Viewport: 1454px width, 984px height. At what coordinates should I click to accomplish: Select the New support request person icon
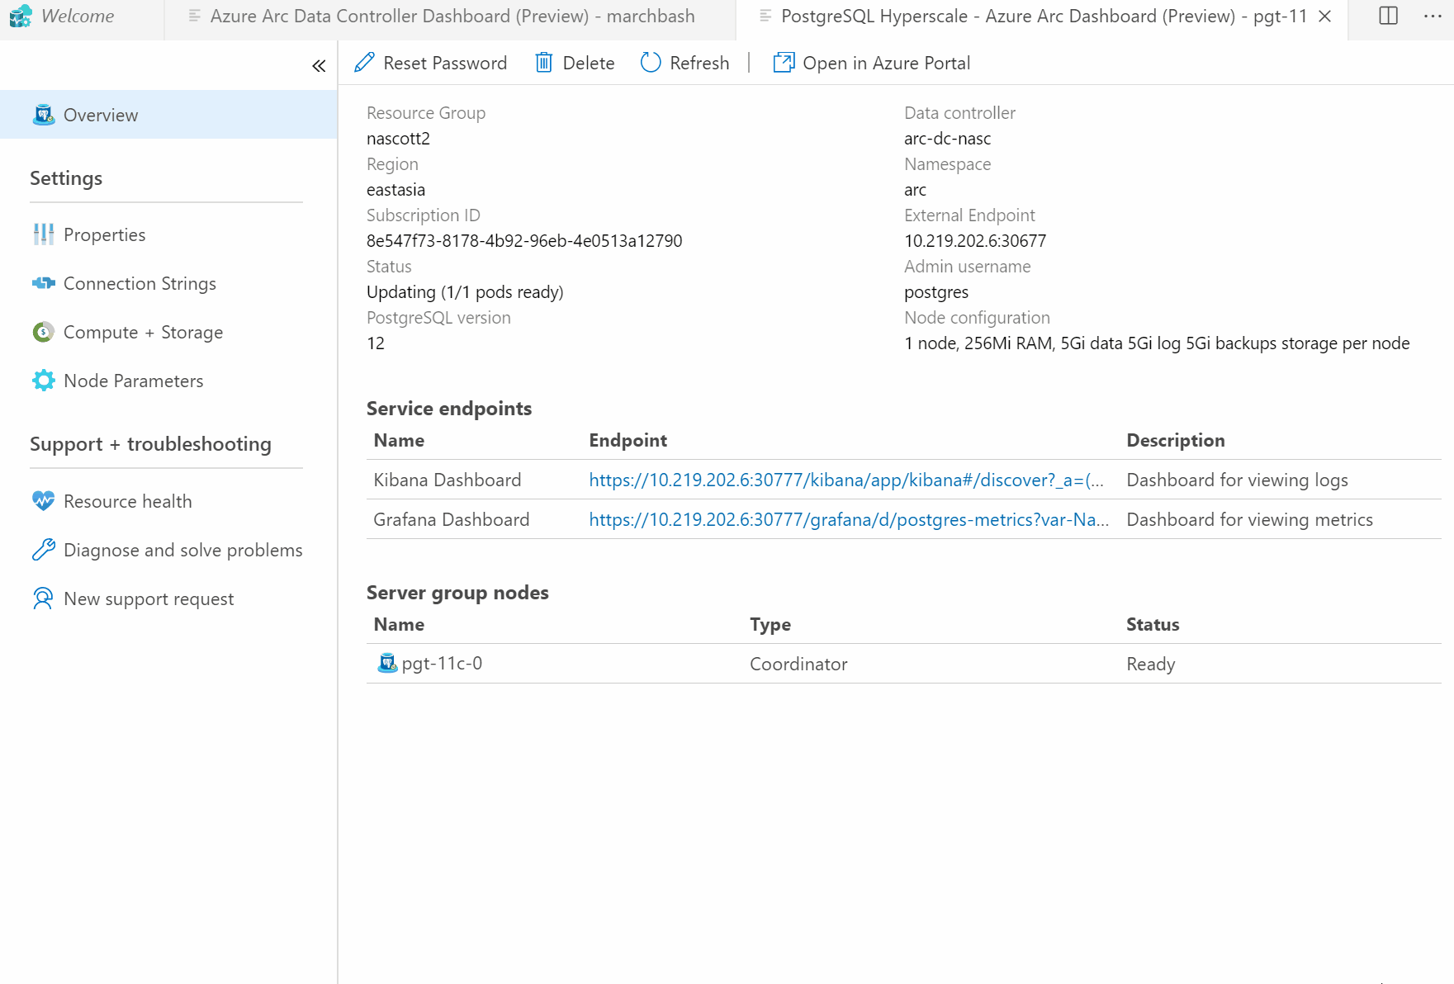coord(43,598)
